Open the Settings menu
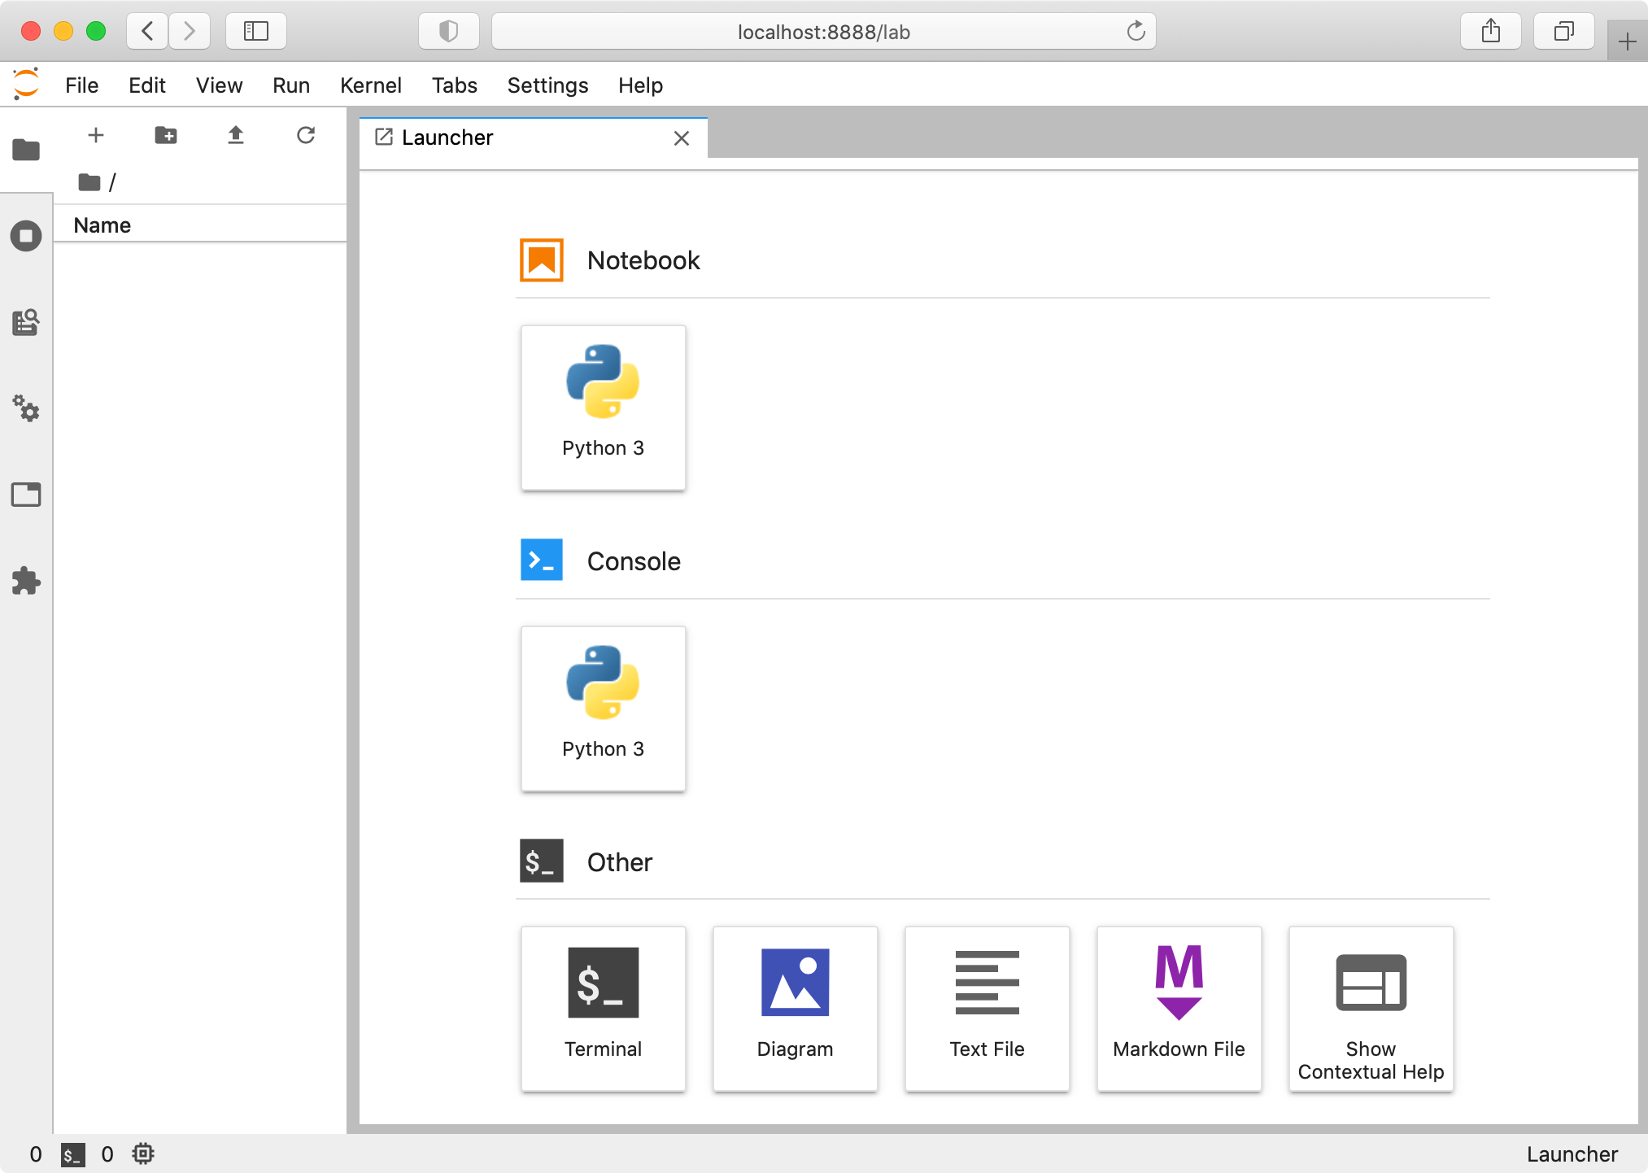The image size is (1648, 1173). click(x=547, y=85)
